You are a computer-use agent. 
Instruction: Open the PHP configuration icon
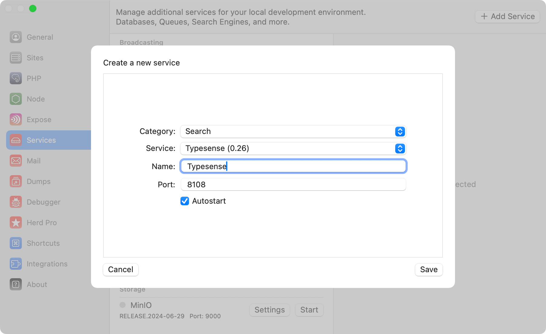click(15, 78)
